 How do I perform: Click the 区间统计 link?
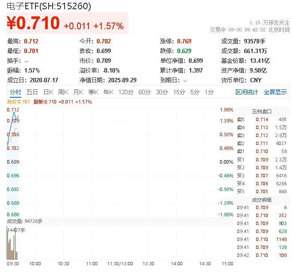247,92
